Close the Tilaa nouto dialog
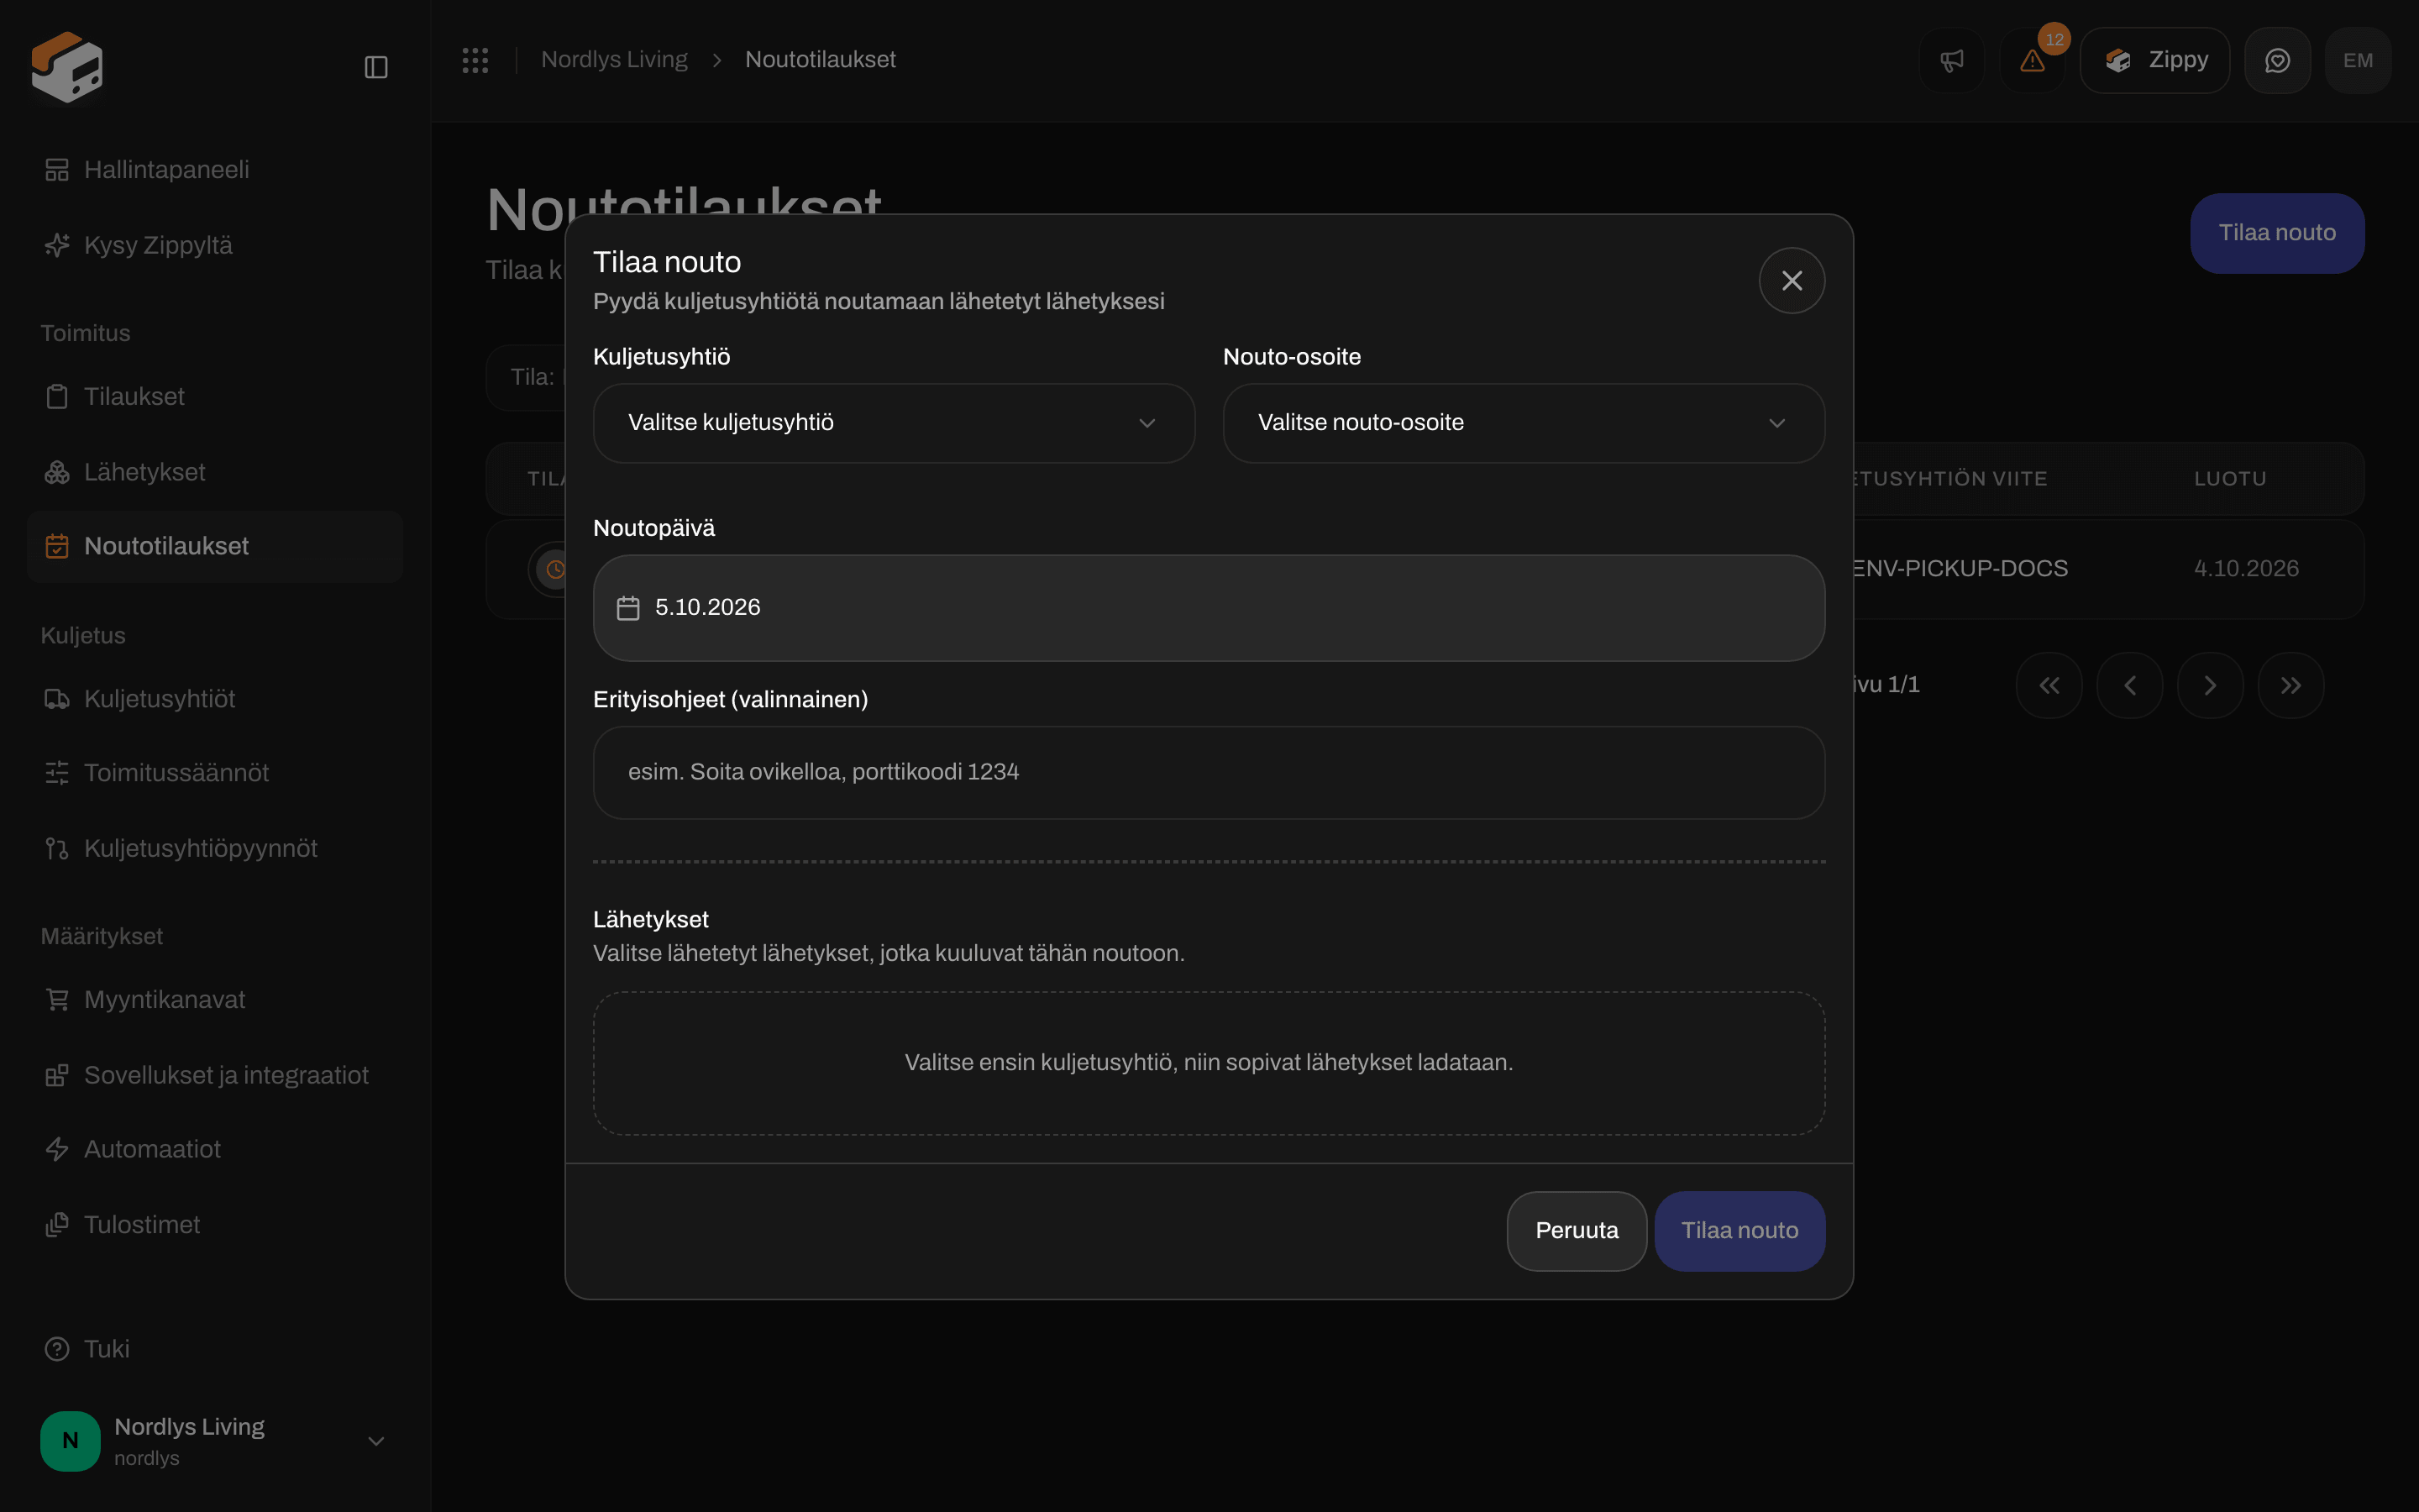Image resolution: width=2419 pixels, height=1512 pixels. 1792,281
